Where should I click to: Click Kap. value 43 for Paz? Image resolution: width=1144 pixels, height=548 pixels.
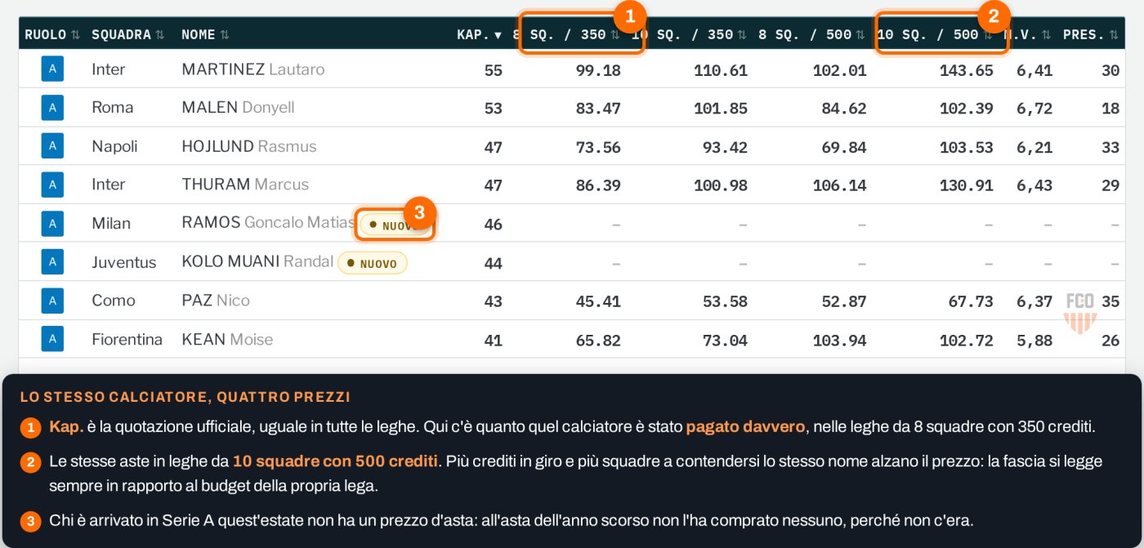point(494,301)
